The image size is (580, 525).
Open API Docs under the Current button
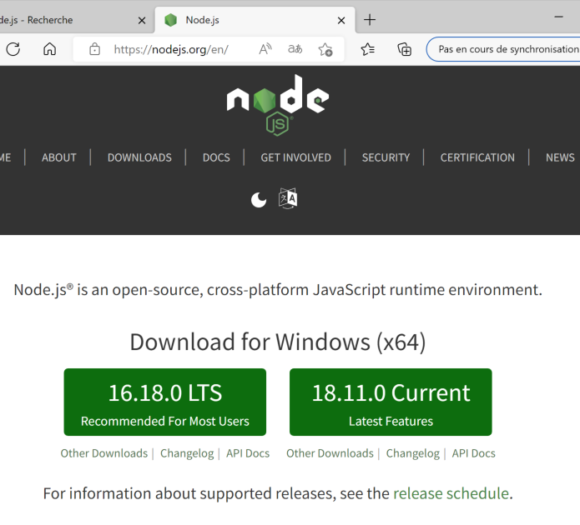point(473,453)
